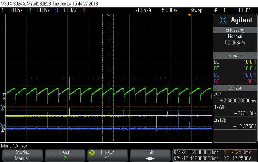258x162 pixels.
Task: Open the Kanal 2 softkey
Action: [x=65, y=155]
